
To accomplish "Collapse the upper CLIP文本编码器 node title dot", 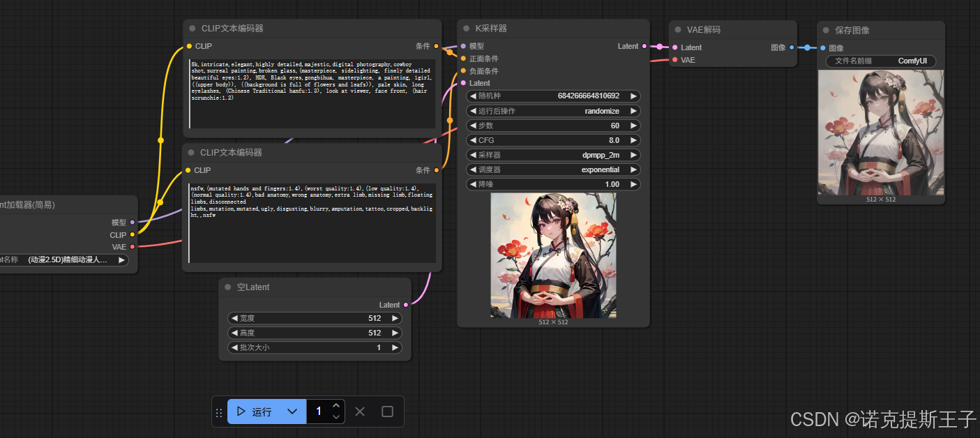I will (x=193, y=29).
